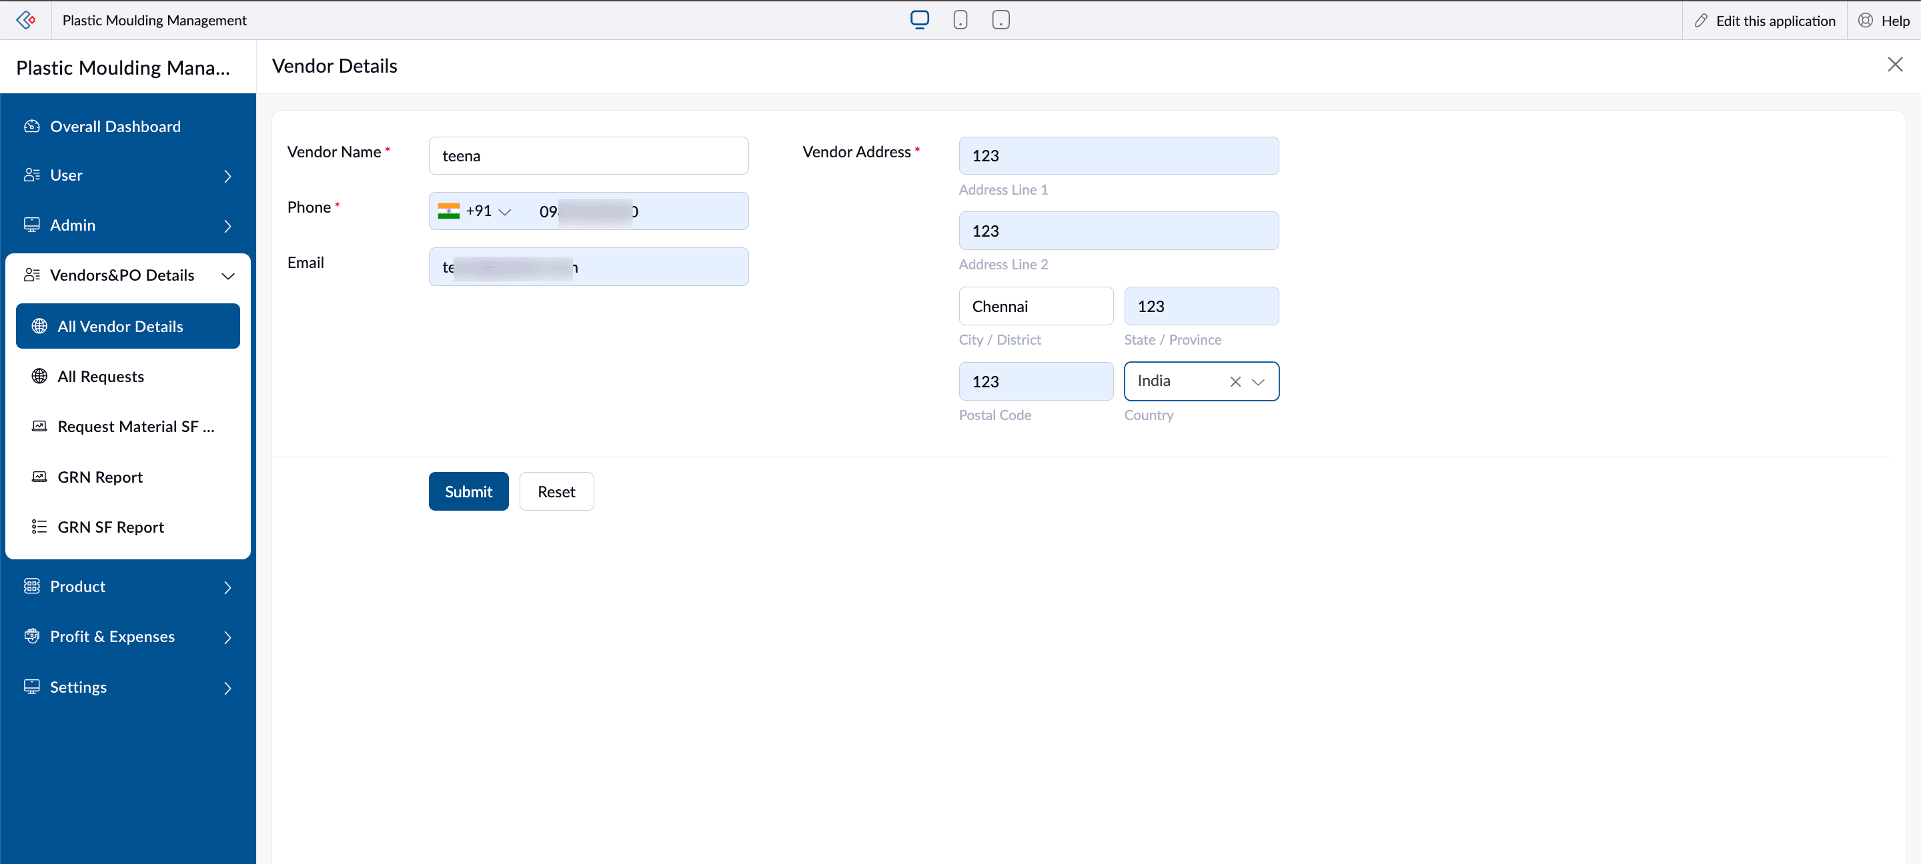The width and height of the screenshot is (1921, 864).
Task: Open Overall Dashboard in sidebar
Action: 115,127
